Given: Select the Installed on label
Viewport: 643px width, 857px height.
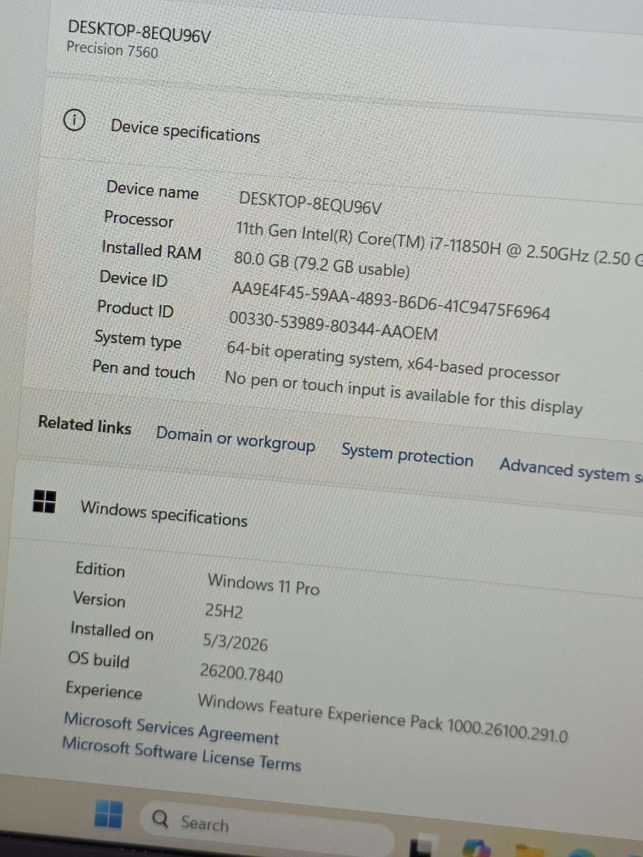Looking at the screenshot, I should tap(112, 630).
